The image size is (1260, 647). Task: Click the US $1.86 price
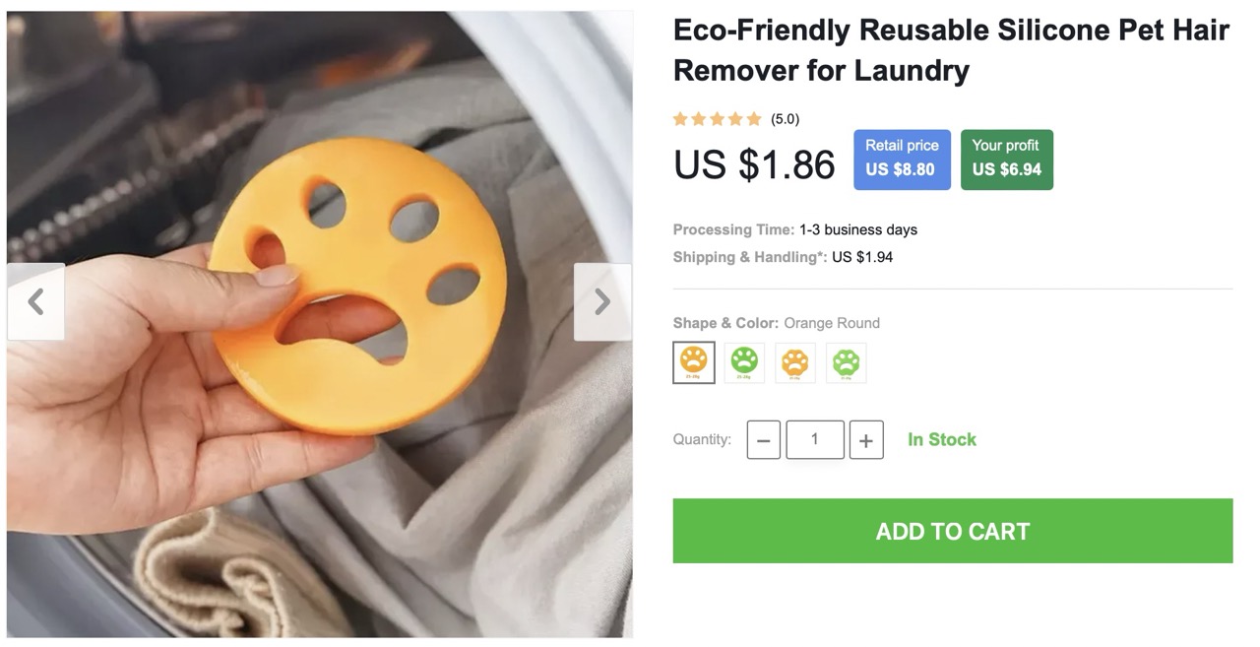[754, 164]
